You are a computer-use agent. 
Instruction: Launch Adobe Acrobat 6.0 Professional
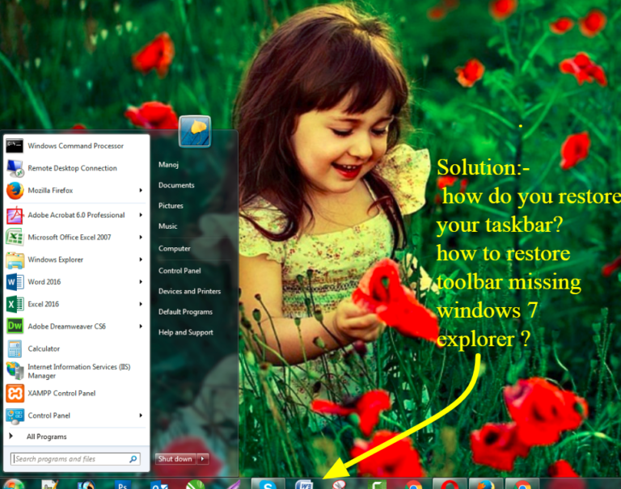(76, 215)
